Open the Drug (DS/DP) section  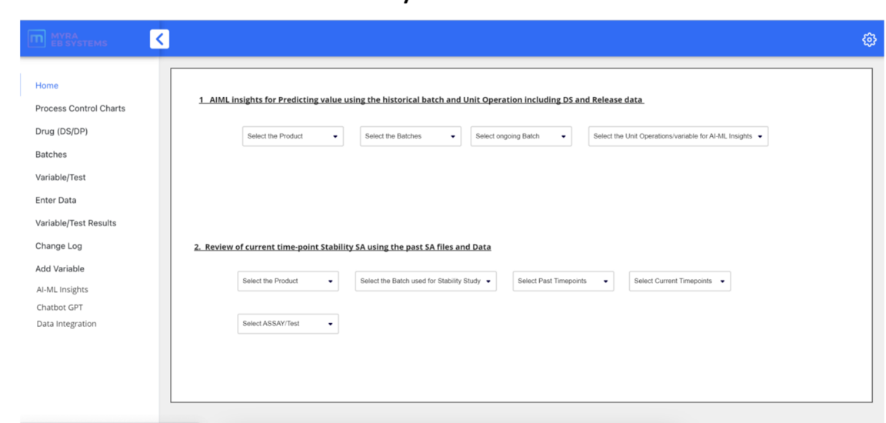pos(62,132)
